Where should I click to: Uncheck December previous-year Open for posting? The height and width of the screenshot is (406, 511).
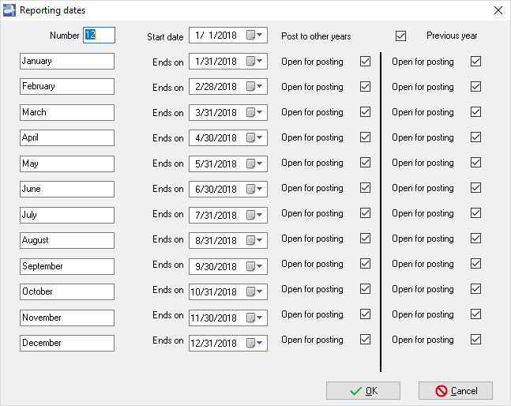coord(475,340)
